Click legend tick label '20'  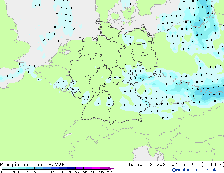point(60,172)
